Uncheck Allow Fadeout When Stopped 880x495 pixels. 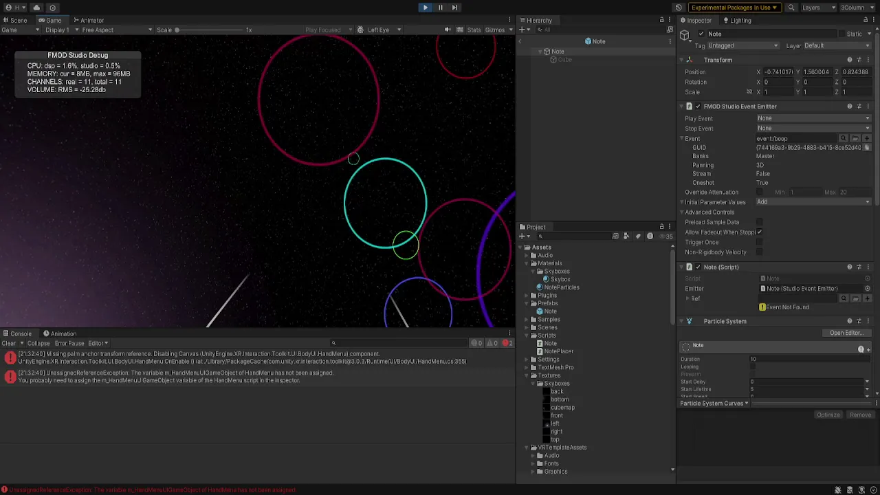point(759,232)
